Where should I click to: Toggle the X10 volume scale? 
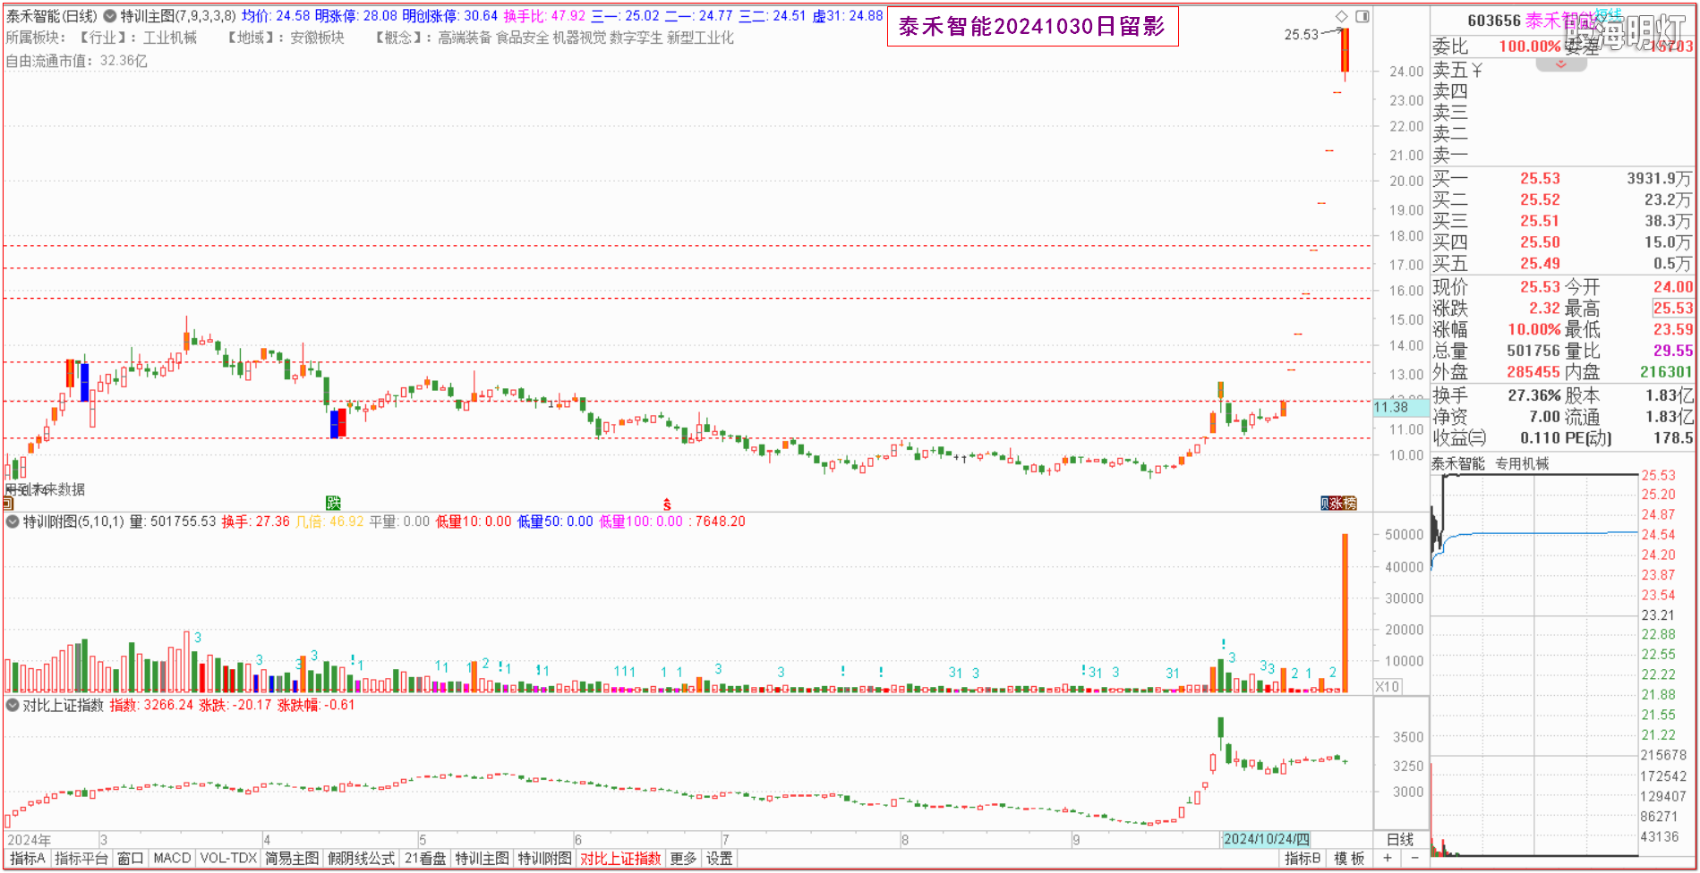(x=1388, y=687)
